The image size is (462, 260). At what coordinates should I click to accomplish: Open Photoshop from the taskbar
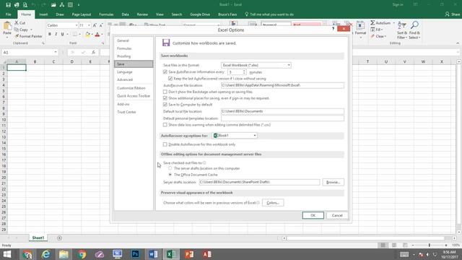click(136, 254)
